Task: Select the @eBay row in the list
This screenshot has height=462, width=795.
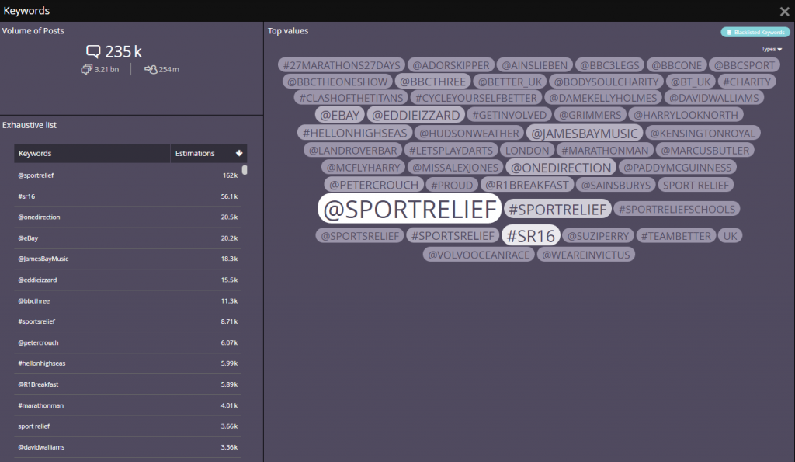Action: point(128,238)
